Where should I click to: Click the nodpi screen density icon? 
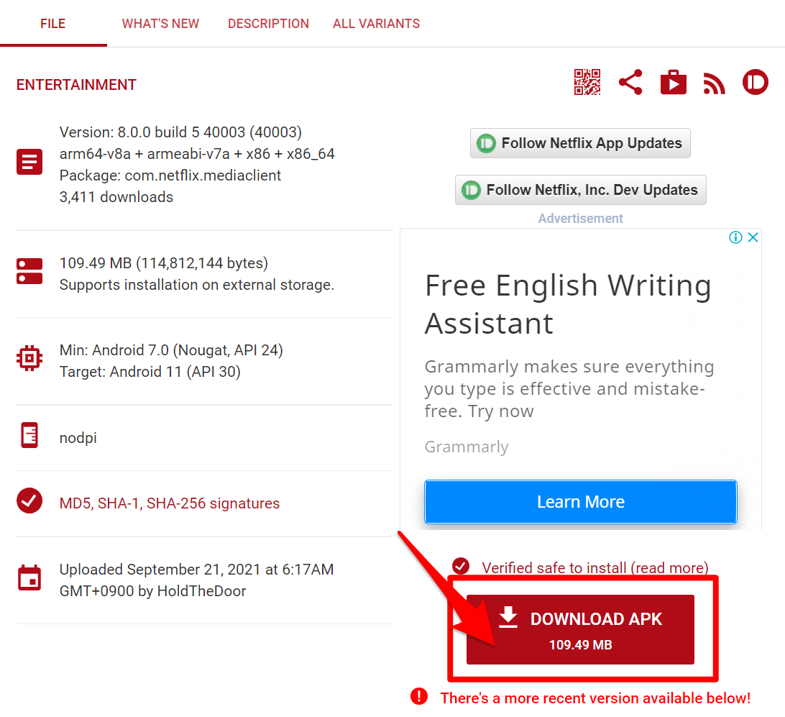(29, 435)
